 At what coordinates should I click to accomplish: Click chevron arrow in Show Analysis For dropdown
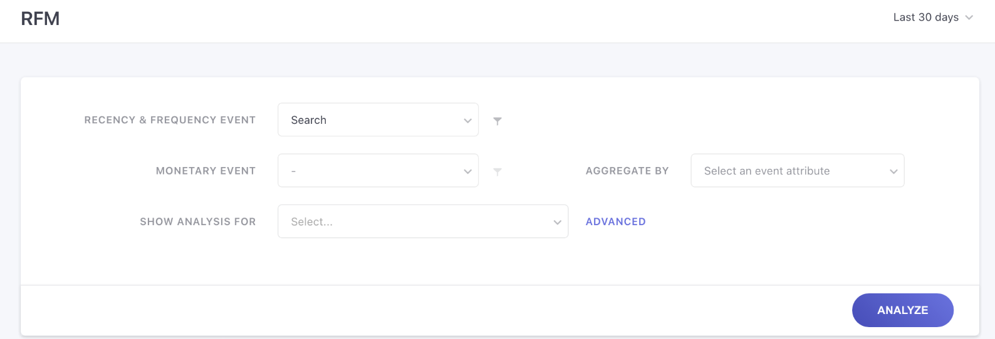click(x=557, y=222)
